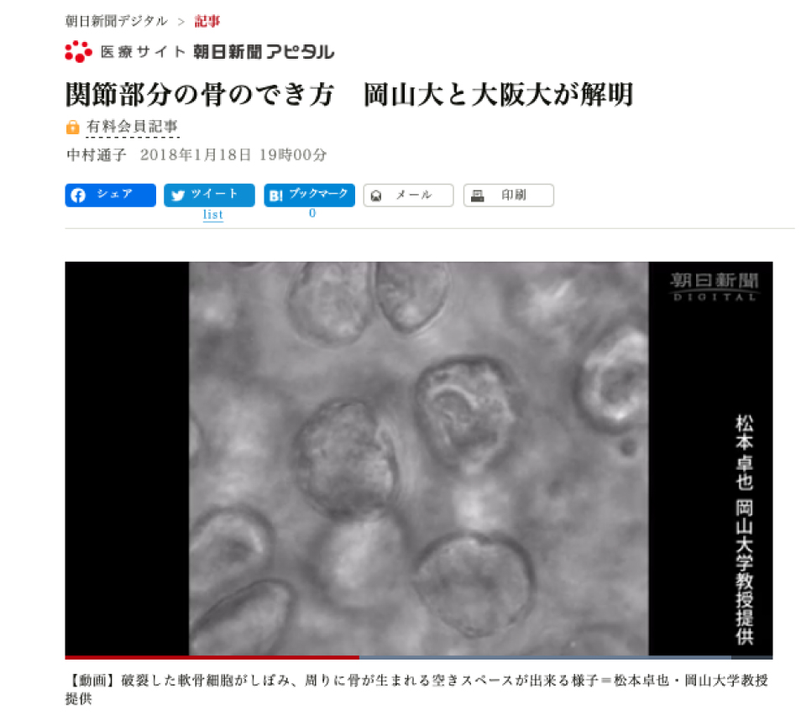Select the 記事 breadcrumb item
This screenshot has width=801, height=720.
pos(207,21)
